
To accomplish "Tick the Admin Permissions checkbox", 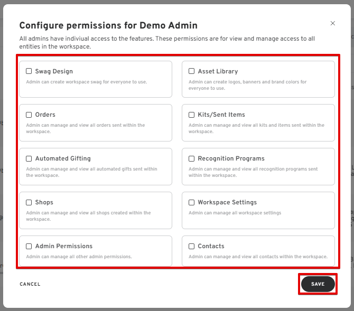I will tap(29, 246).
